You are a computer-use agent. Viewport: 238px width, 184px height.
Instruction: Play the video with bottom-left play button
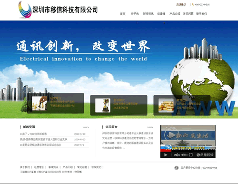[166, 155]
